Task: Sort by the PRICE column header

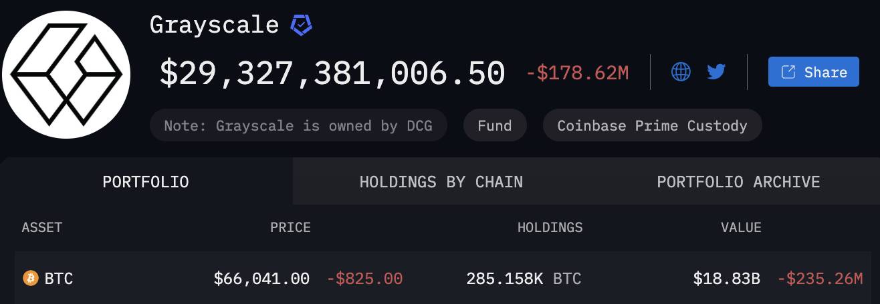Action: (x=290, y=227)
